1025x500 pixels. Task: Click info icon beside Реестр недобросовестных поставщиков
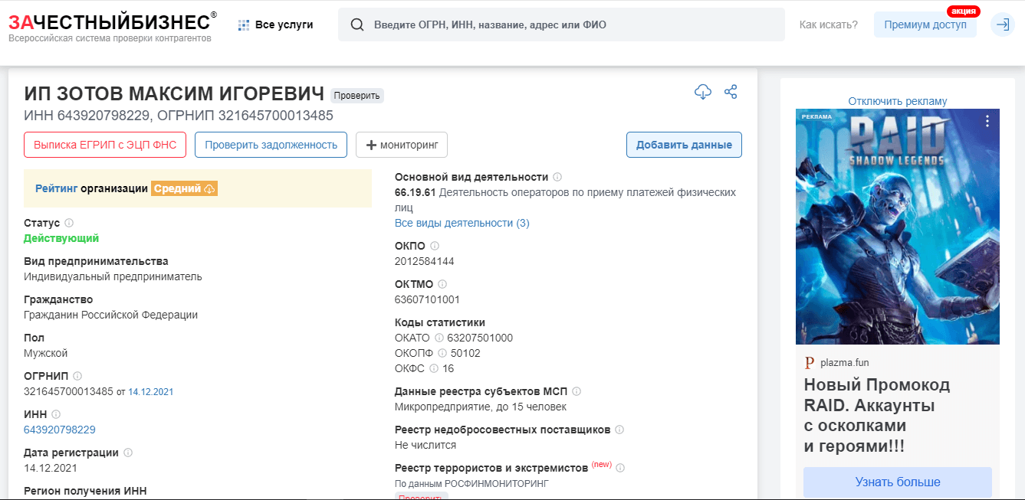[x=619, y=430]
